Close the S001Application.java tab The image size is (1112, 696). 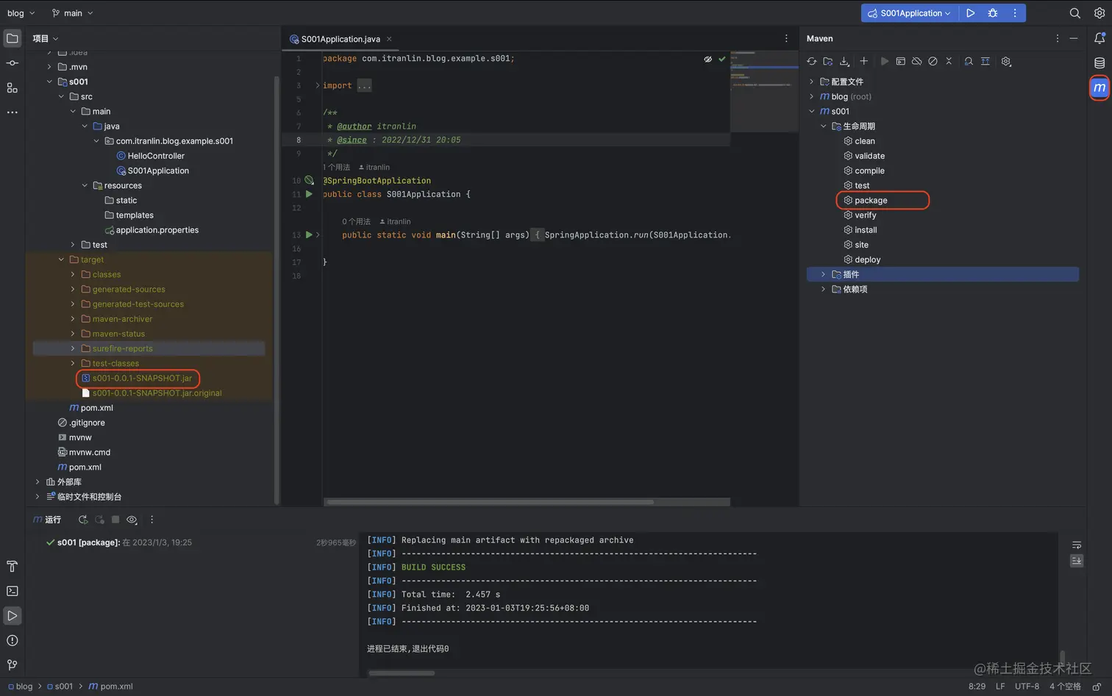(389, 39)
